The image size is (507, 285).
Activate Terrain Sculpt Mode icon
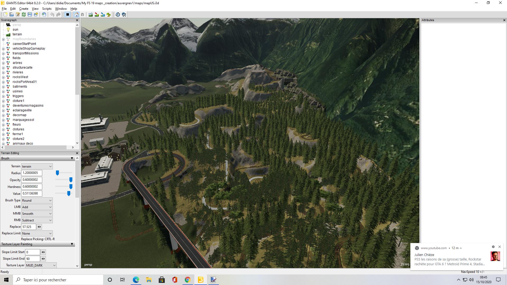[x=91, y=15]
